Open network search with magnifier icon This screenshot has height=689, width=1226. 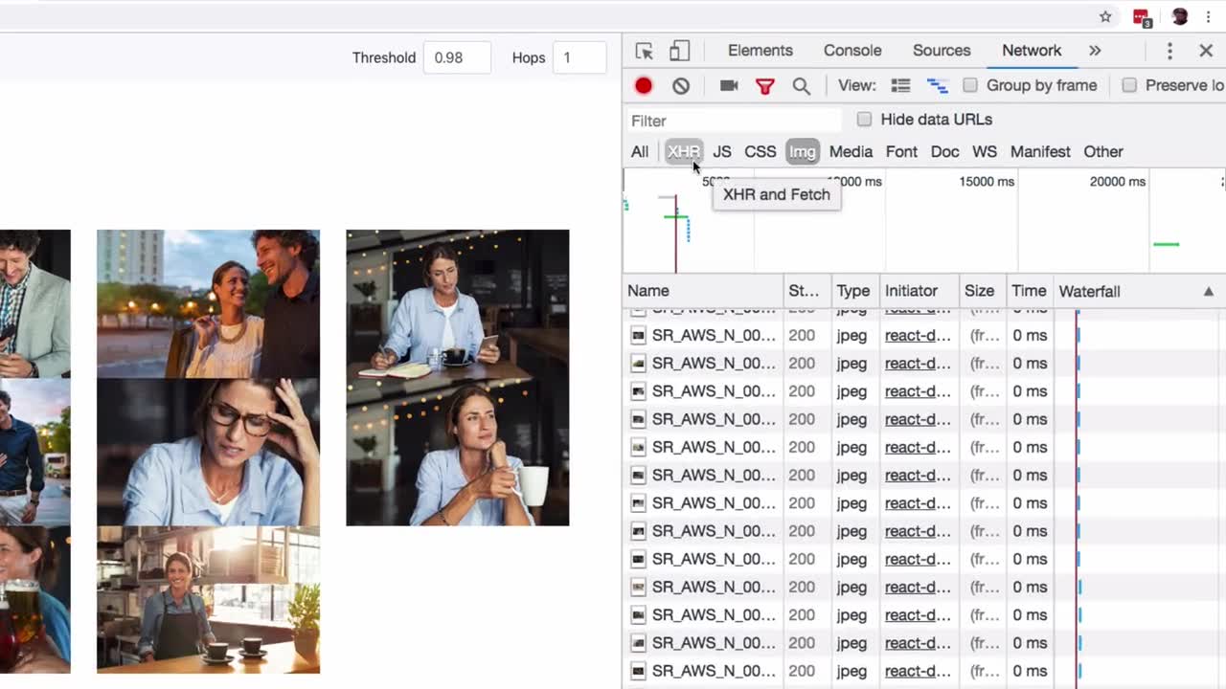click(802, 86)
